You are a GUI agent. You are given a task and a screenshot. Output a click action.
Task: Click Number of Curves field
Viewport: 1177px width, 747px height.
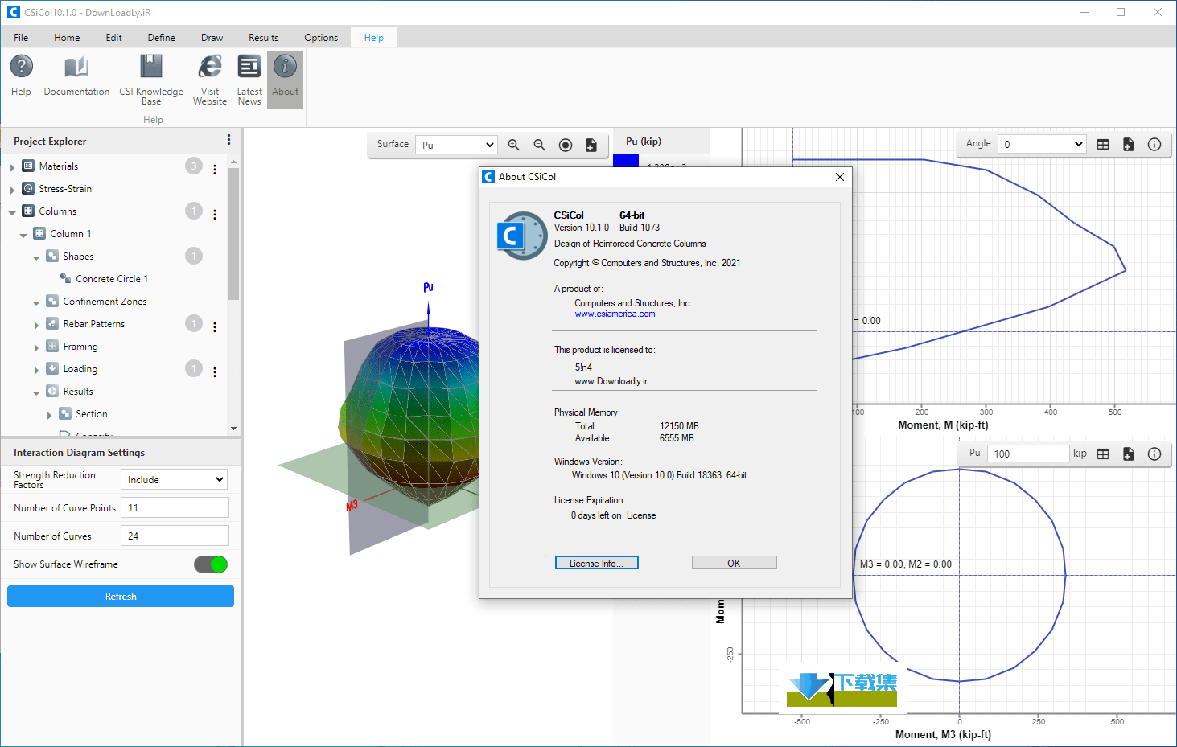[175, 536]
